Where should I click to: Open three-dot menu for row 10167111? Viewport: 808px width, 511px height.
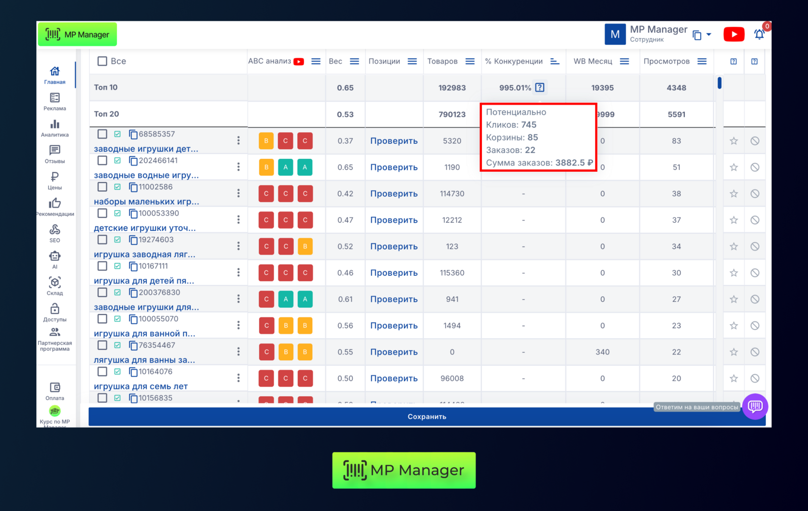coord(238,272)
